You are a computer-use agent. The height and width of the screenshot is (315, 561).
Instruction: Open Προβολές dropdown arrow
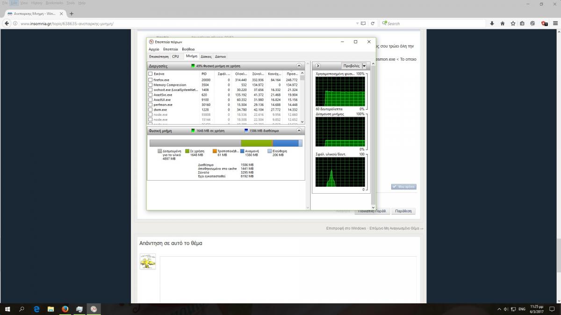(364, 66)
